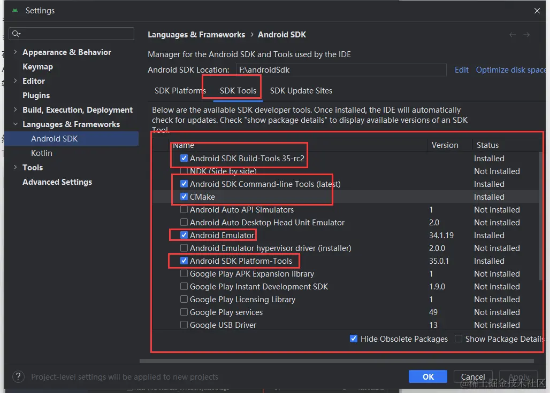The width and height of the screenshot is (550, 393).
Task: Click Optimize disk space link
Action: click(x=511, y=69)
